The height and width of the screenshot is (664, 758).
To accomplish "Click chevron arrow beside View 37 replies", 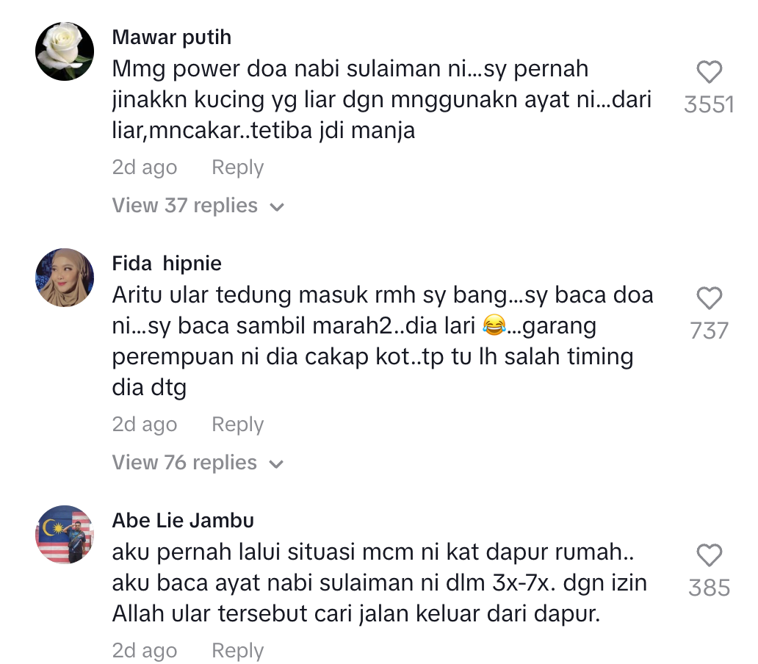I will point(277,207).
